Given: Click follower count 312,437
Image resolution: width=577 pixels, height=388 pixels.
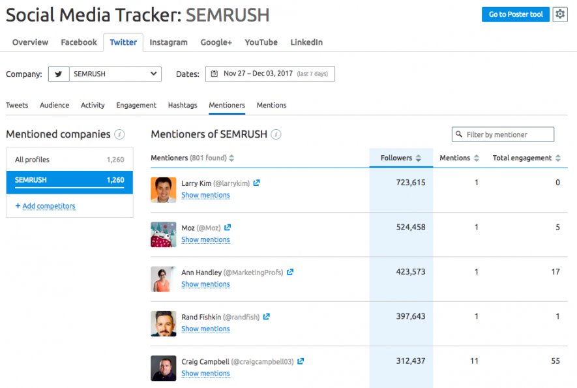Looking at the screenshot, I should pyautogui.click(x=411, y=361).
